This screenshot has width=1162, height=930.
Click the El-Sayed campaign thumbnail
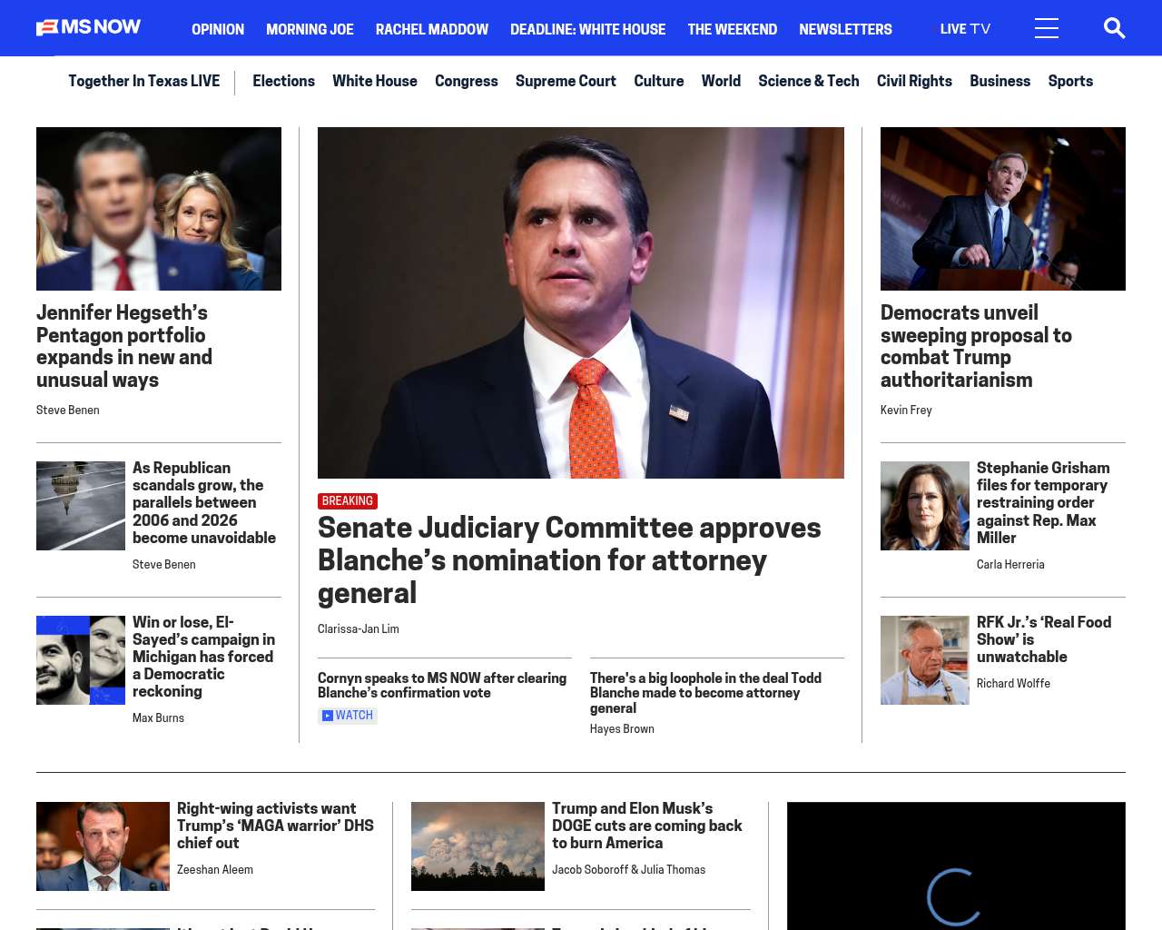81,660
